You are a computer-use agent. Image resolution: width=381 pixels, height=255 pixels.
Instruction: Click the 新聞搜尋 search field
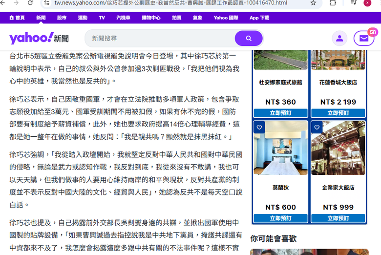pos(160,39)
